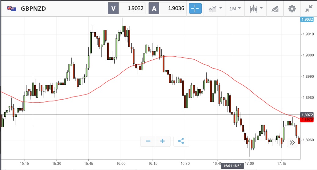
Task: Toggle the crosshair cursor button
Action: pyautogui.click(x=195, y=8)
